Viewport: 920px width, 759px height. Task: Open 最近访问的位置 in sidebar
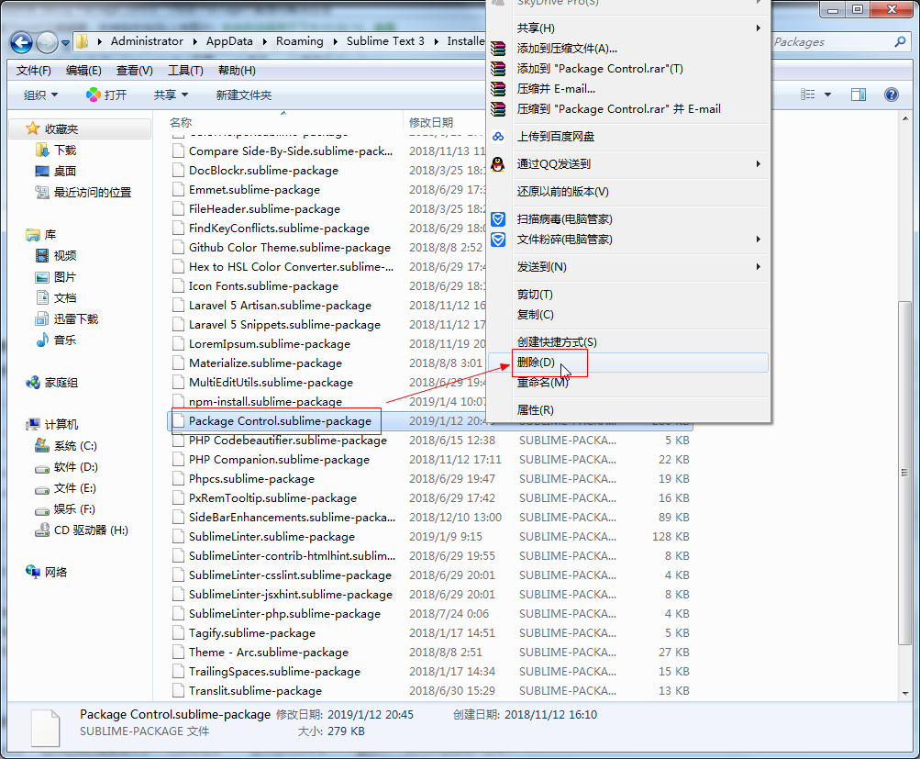point(92,193)
